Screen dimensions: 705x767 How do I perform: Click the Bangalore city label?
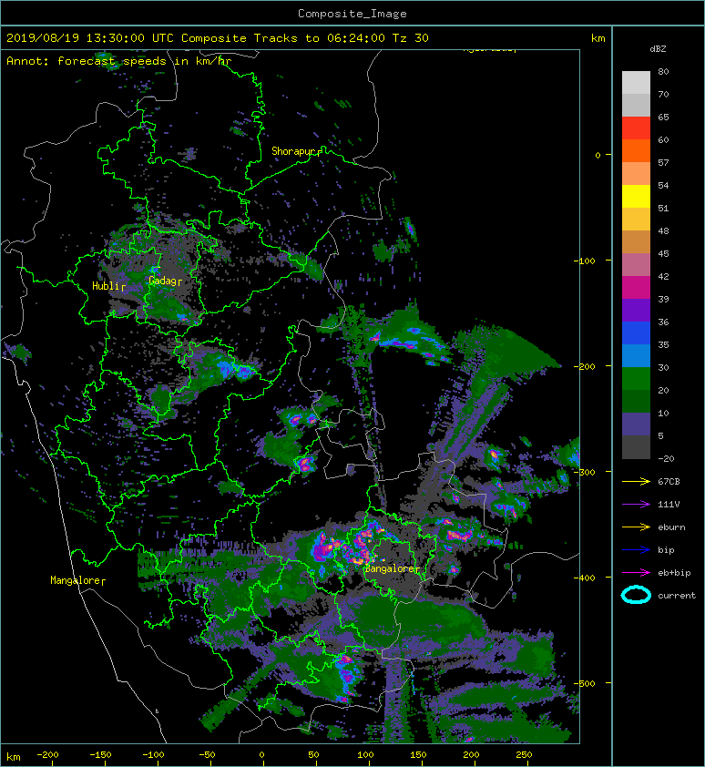tap(390, 569)
